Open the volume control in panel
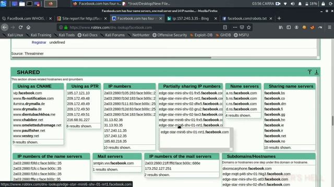 tap(293, 4)
